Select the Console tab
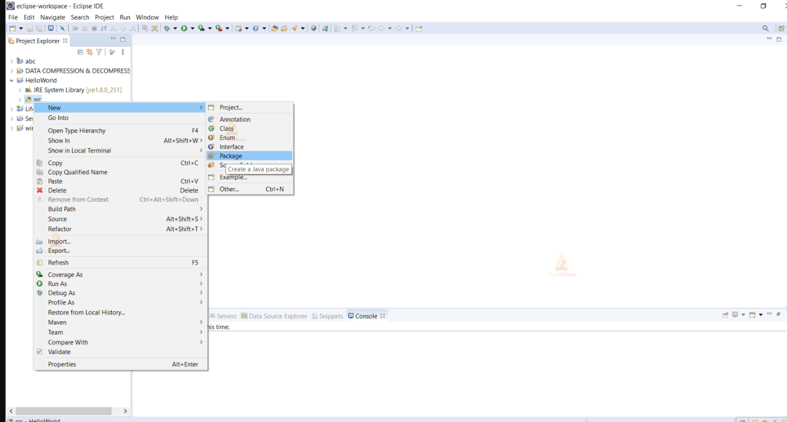The width and height of the screenshot is (787, 422). tap(366, 316)
